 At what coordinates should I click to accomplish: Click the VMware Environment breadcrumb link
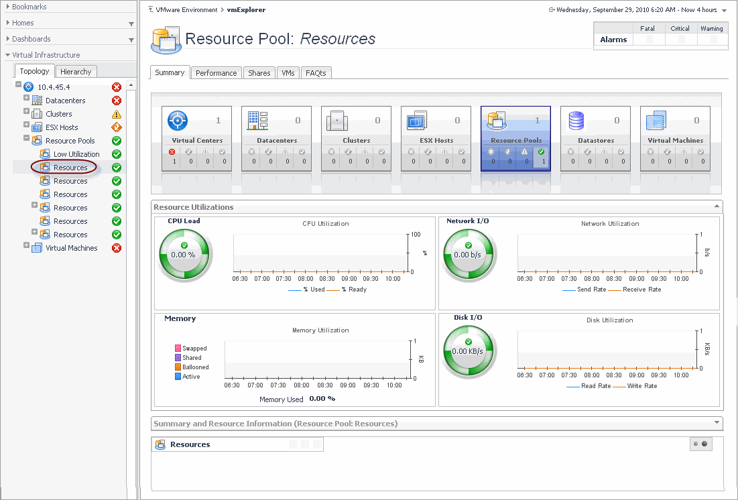click(x=186, y=10)
